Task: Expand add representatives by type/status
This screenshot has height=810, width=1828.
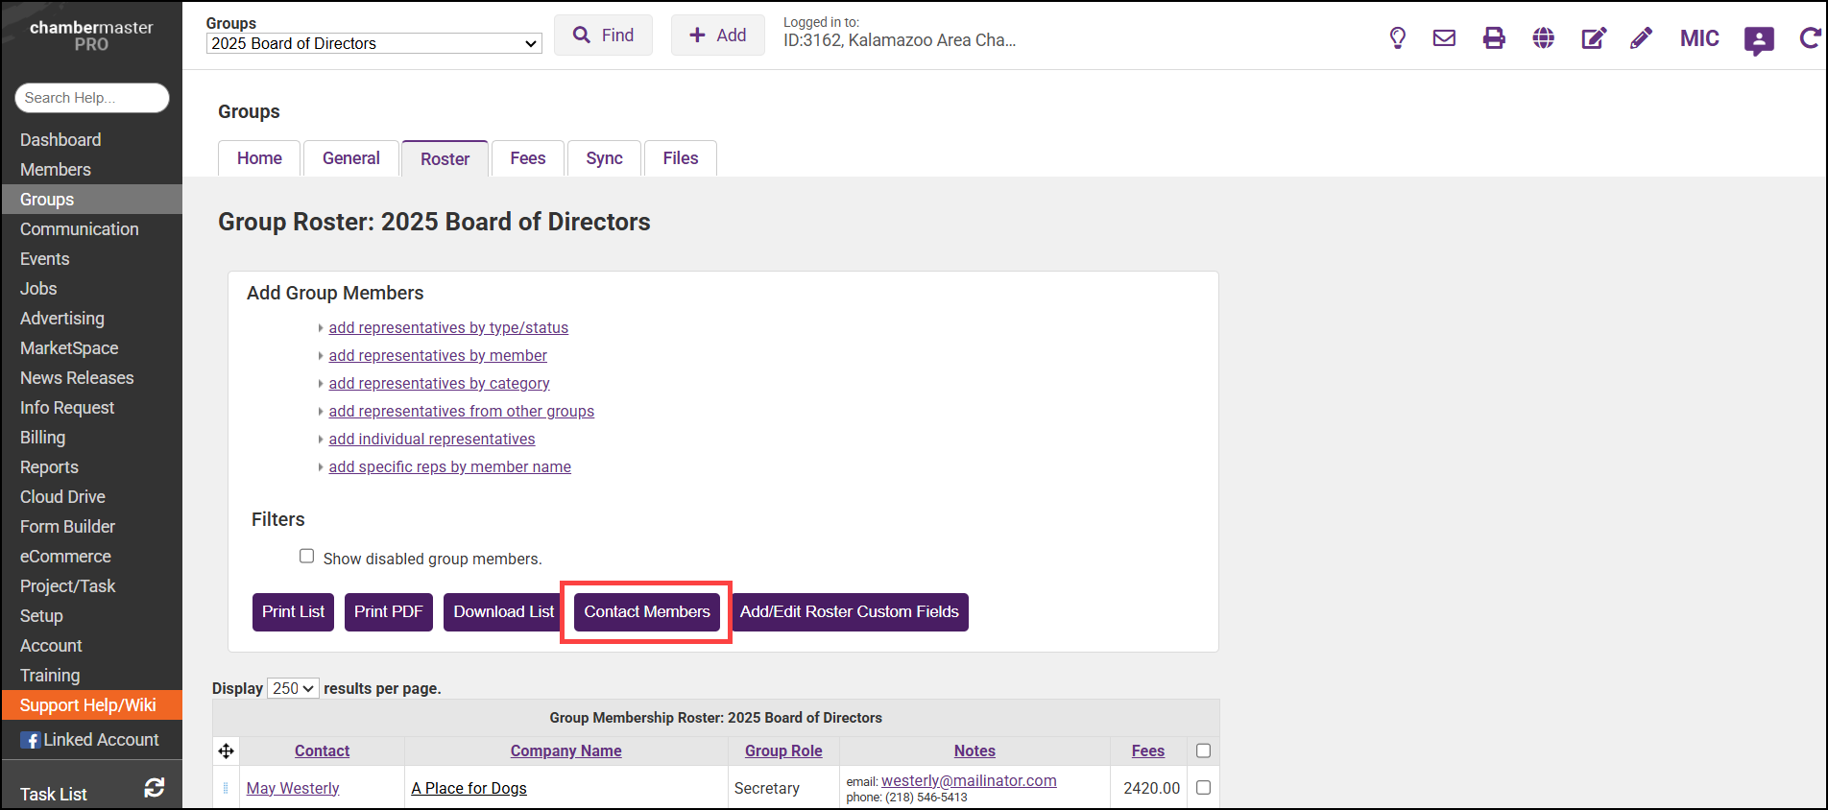Action: coord(448,328)
